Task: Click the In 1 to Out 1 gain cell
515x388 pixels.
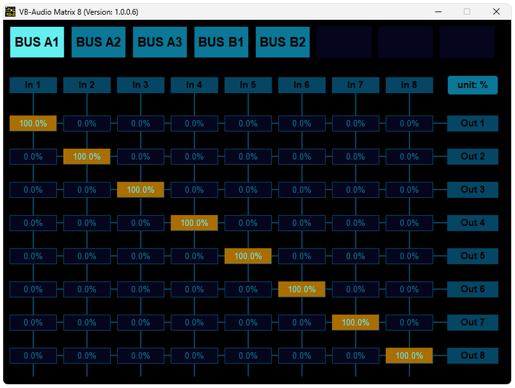Action: (x=33, y=123)
